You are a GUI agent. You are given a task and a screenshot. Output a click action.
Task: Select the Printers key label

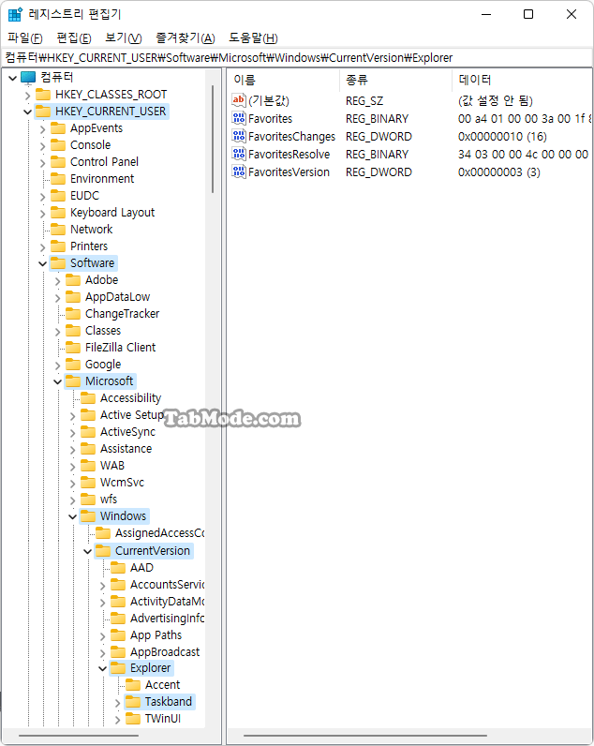pos(89,246)
